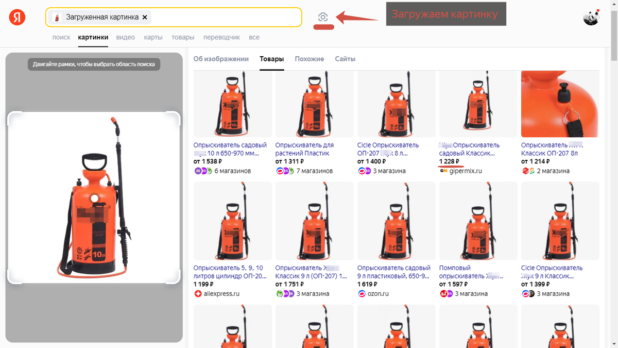Screen dimensions: 618x348
Task: Open the видео tab
Action: click(x=126, y=37)
